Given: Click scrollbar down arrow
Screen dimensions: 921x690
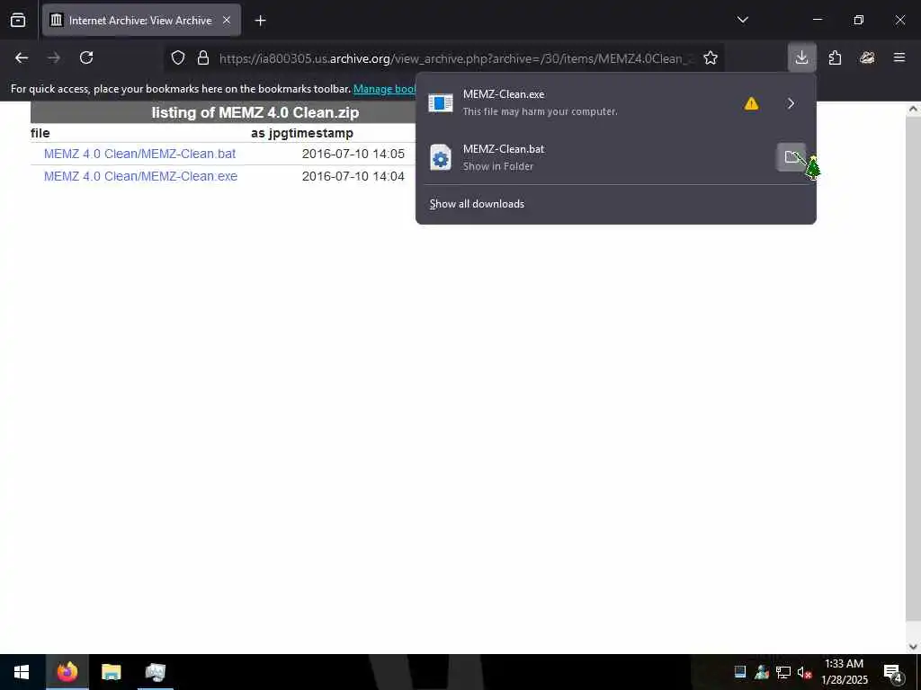Looking at the screenshot, I should pyautogui.click(x=913, y=647).
